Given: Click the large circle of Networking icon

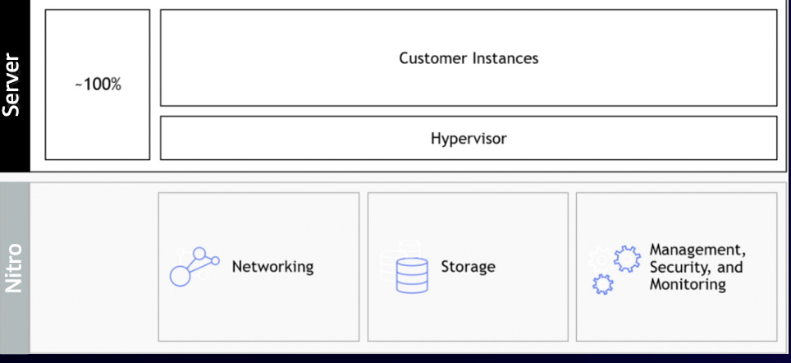Looking at the screenshot, I should [x=180, y=276].
